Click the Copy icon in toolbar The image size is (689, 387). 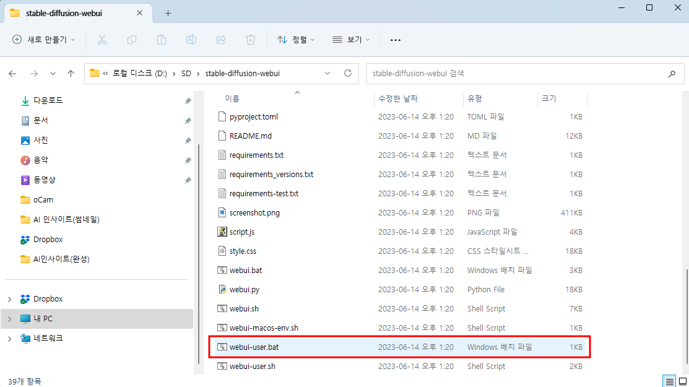(131, 40)
